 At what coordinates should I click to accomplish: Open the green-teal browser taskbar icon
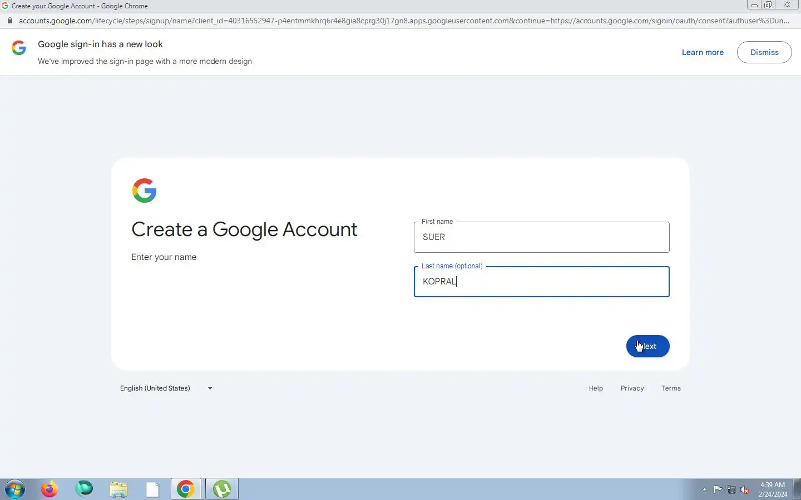pos(84,489)
